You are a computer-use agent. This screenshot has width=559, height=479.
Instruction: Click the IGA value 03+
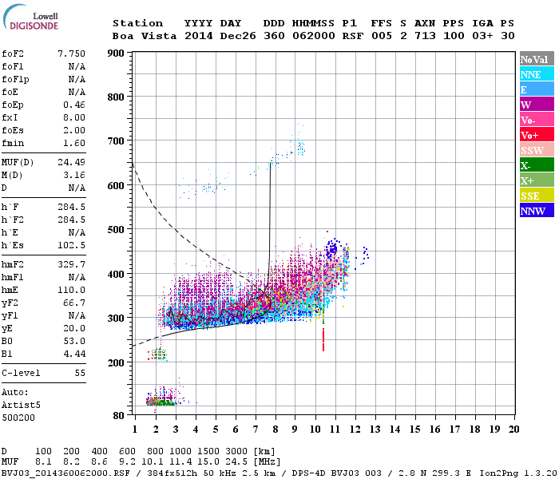pyautogui.click(x=482, y=36)
